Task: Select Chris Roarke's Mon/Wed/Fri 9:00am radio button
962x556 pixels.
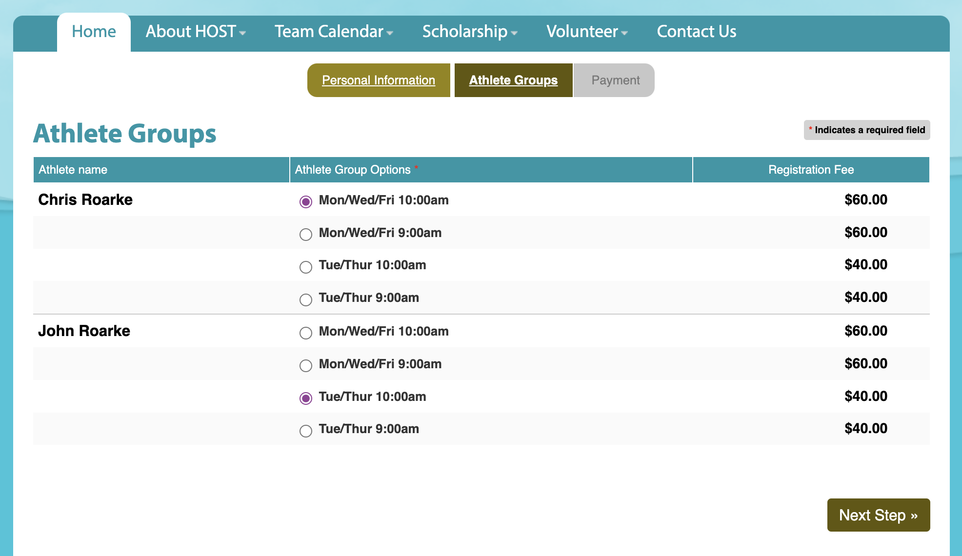Action: pos(306,235)
